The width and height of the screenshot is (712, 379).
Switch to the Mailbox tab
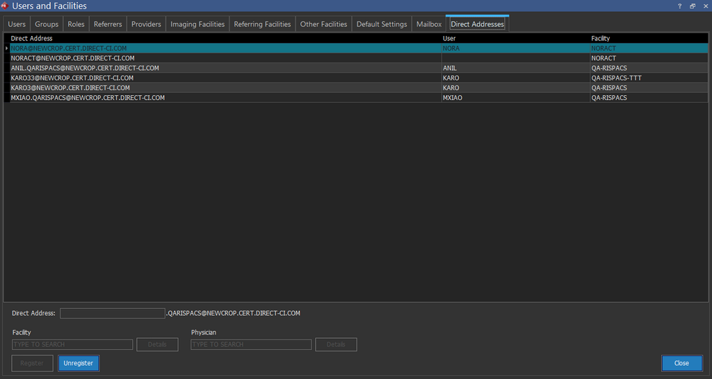coord(429,24)
